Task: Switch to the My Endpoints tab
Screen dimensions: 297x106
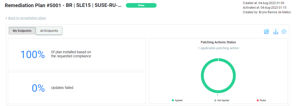Action: point(22,31)
